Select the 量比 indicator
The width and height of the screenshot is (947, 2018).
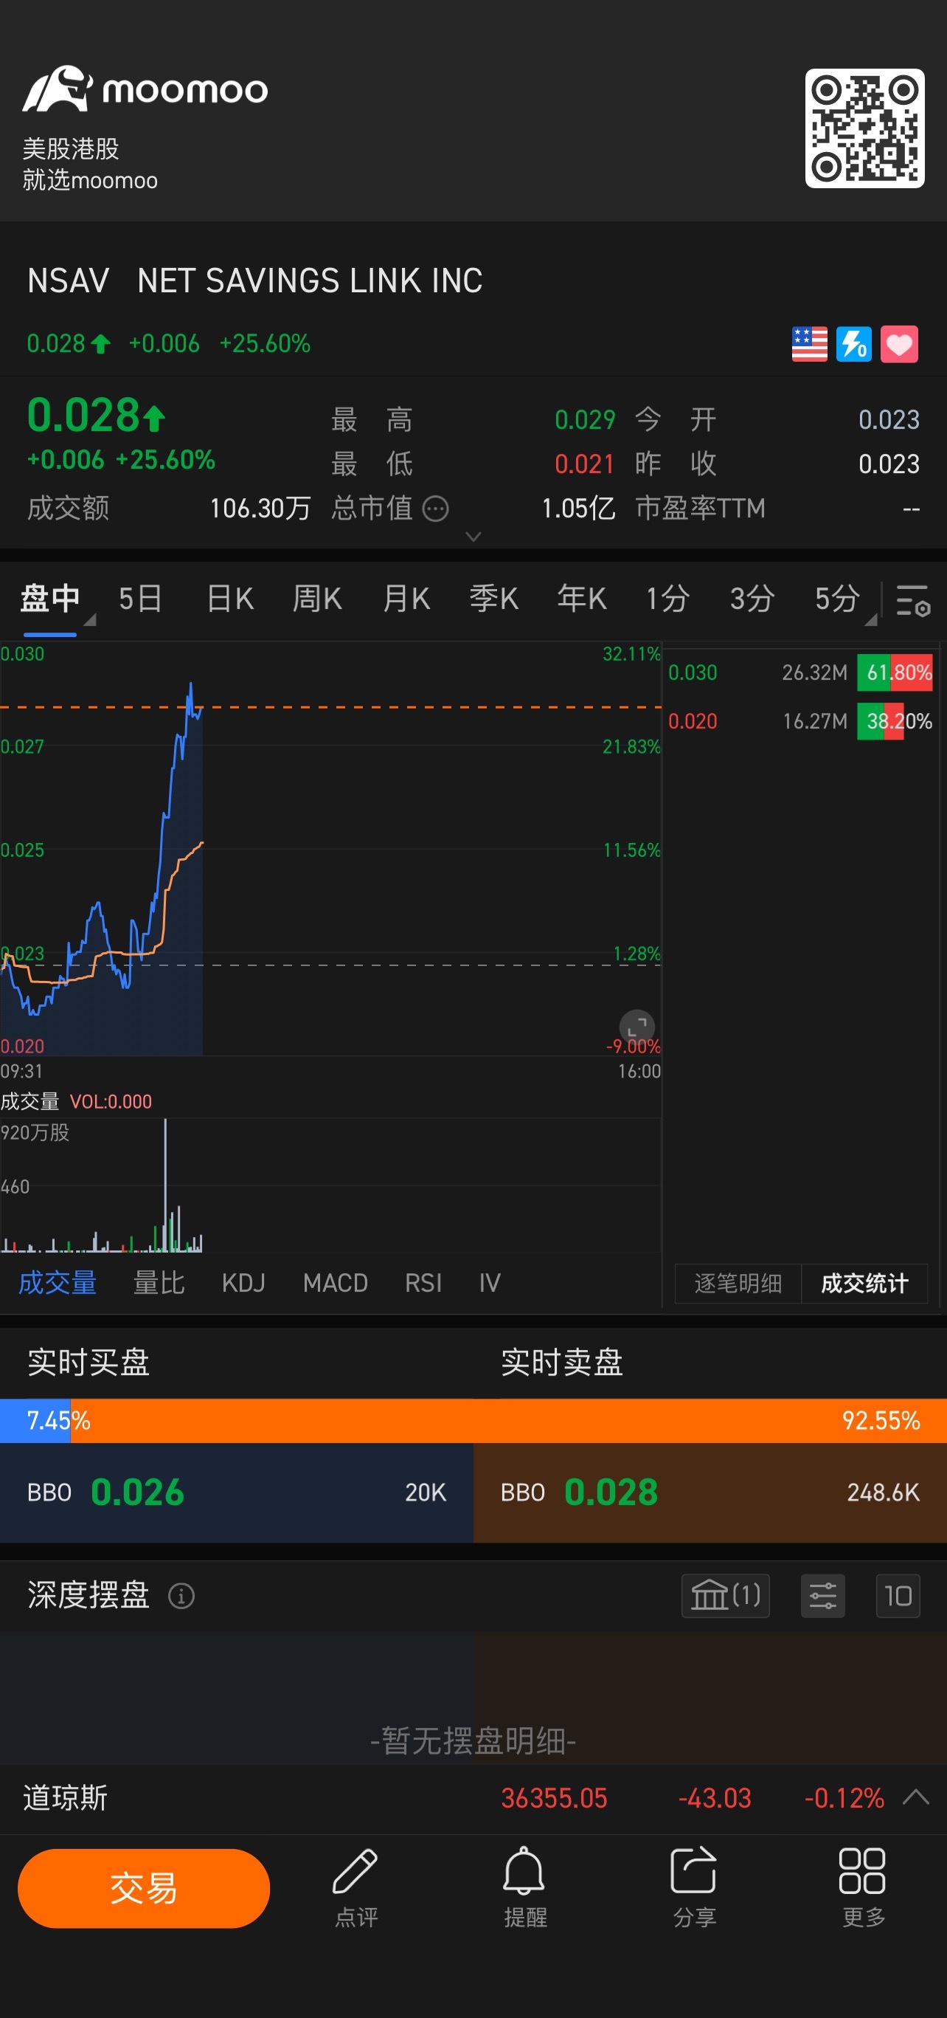pos(159,1282)
